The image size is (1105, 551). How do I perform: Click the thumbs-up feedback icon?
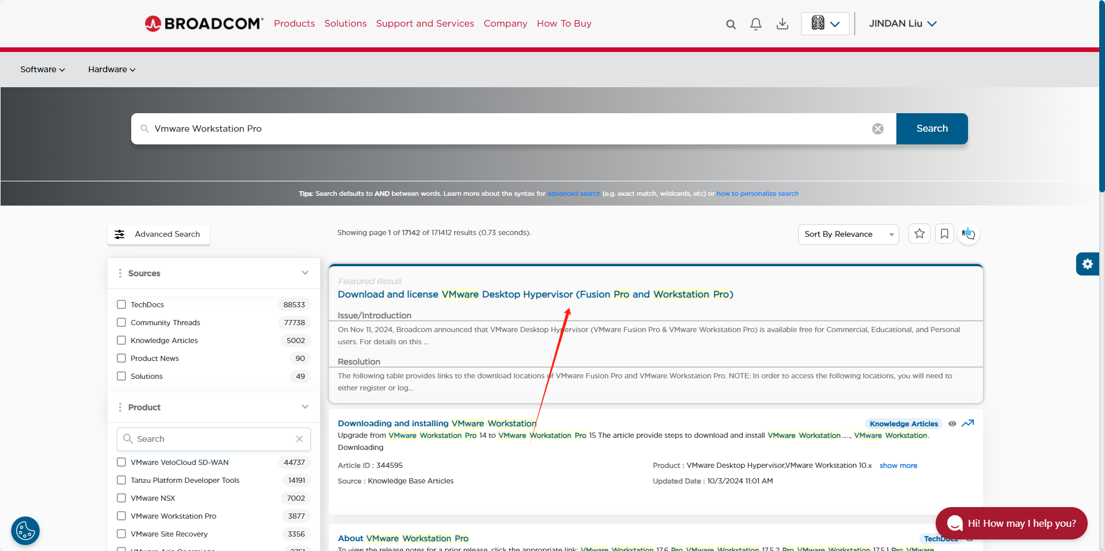click(969, 233)
